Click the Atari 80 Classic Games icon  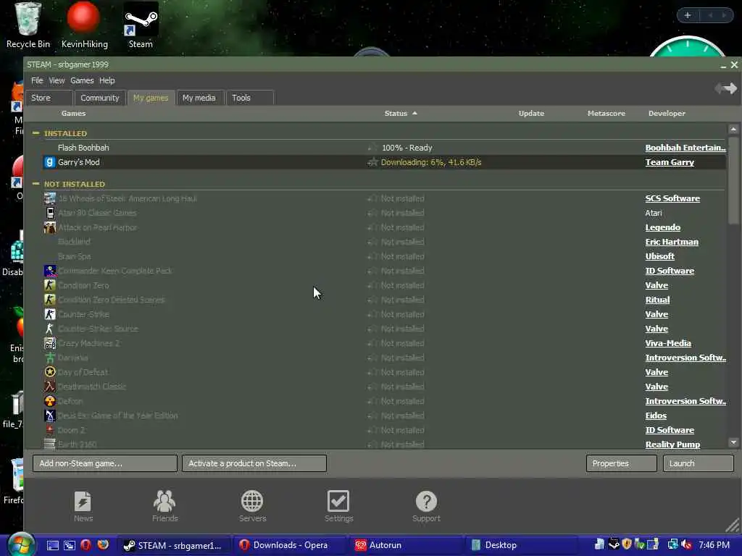click(x=50, y=213)
